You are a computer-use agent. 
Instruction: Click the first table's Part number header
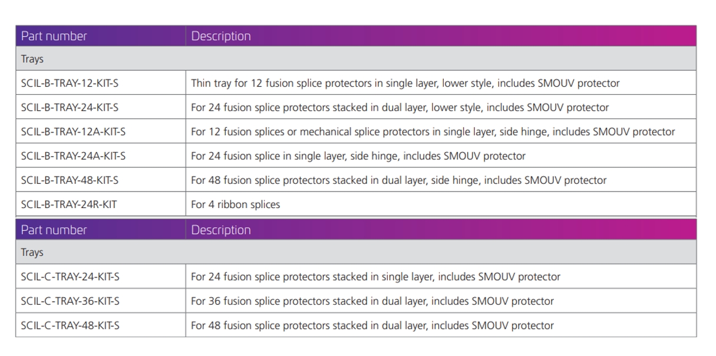(x=54, y=36)
